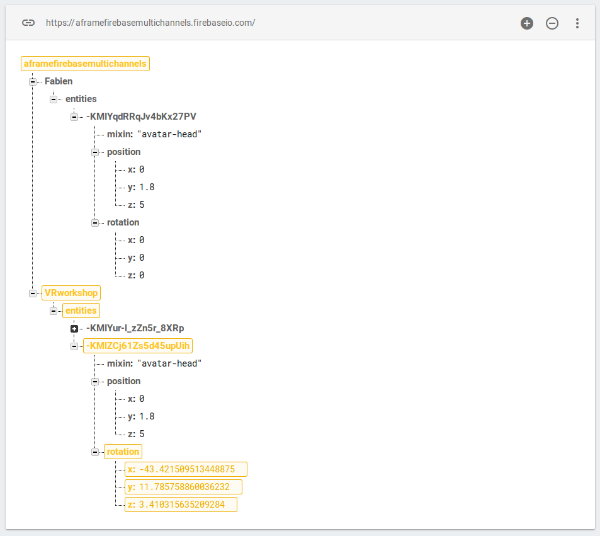Click the minus collapse-all icon in header
Viewport: 600px width, 536px height.
pyautogui.click(x=552, y=23)
